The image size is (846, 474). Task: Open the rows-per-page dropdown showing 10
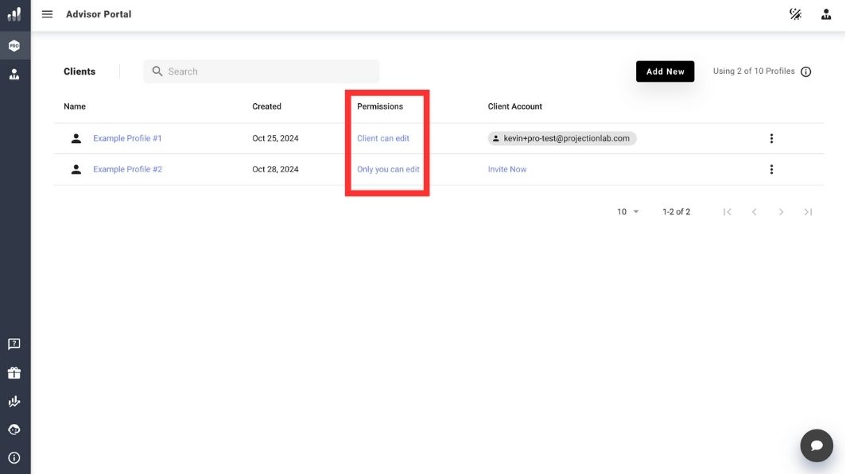pyautogui.click(x=625, y=211)
